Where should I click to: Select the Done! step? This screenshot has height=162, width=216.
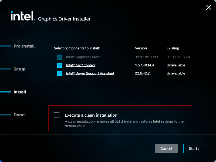pos(19,115)
